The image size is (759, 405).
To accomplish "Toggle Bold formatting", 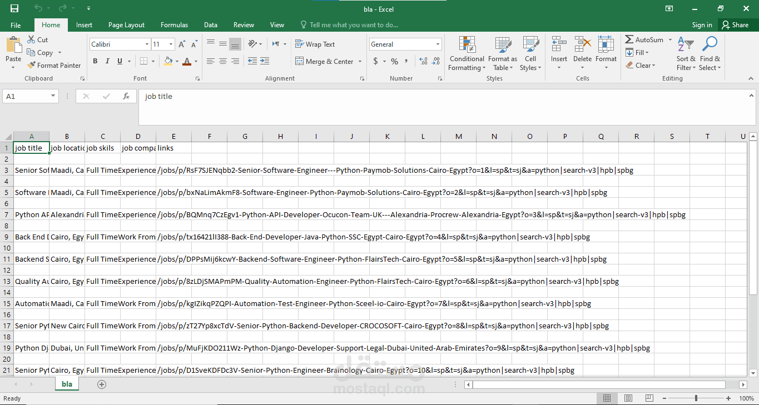I will coord(95,61).
